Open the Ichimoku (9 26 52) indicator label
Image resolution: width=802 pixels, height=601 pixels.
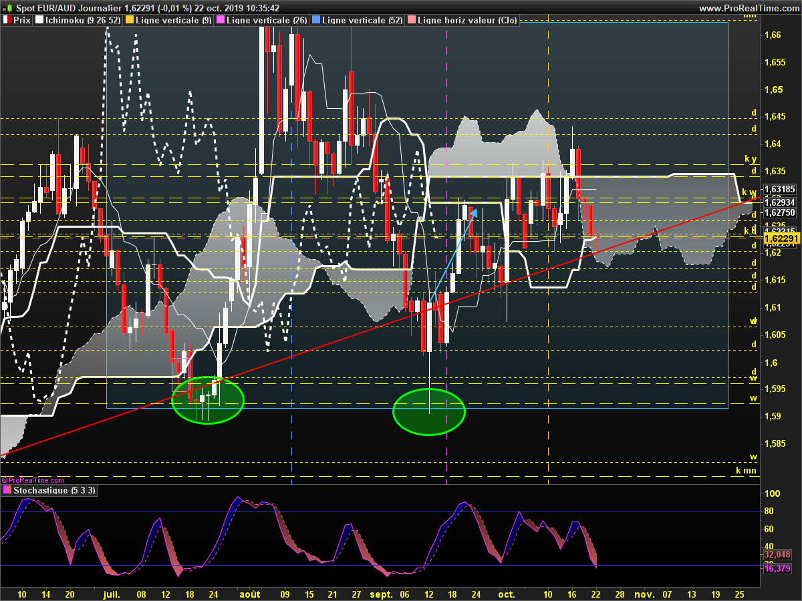tap(84, 20)
